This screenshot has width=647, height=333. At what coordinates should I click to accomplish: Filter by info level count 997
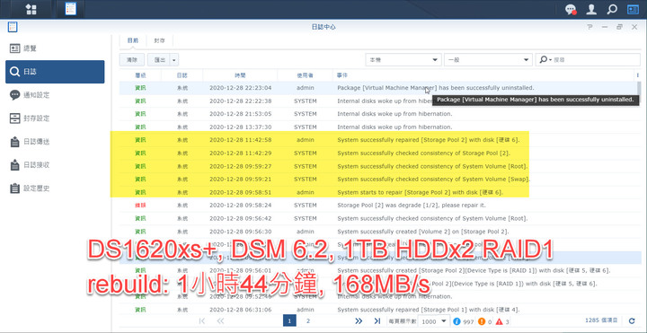464,321
